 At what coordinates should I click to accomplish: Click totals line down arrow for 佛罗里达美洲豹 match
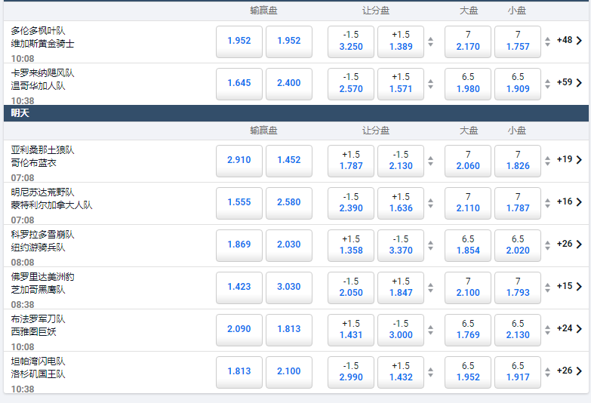point(548,290)
